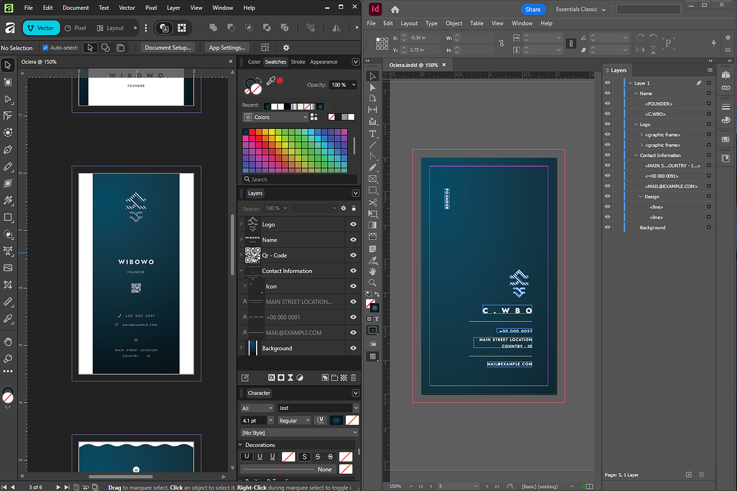Switch to Layout persona in Affinity
Screen dimensions: 737x491
(x=111, y=28)
